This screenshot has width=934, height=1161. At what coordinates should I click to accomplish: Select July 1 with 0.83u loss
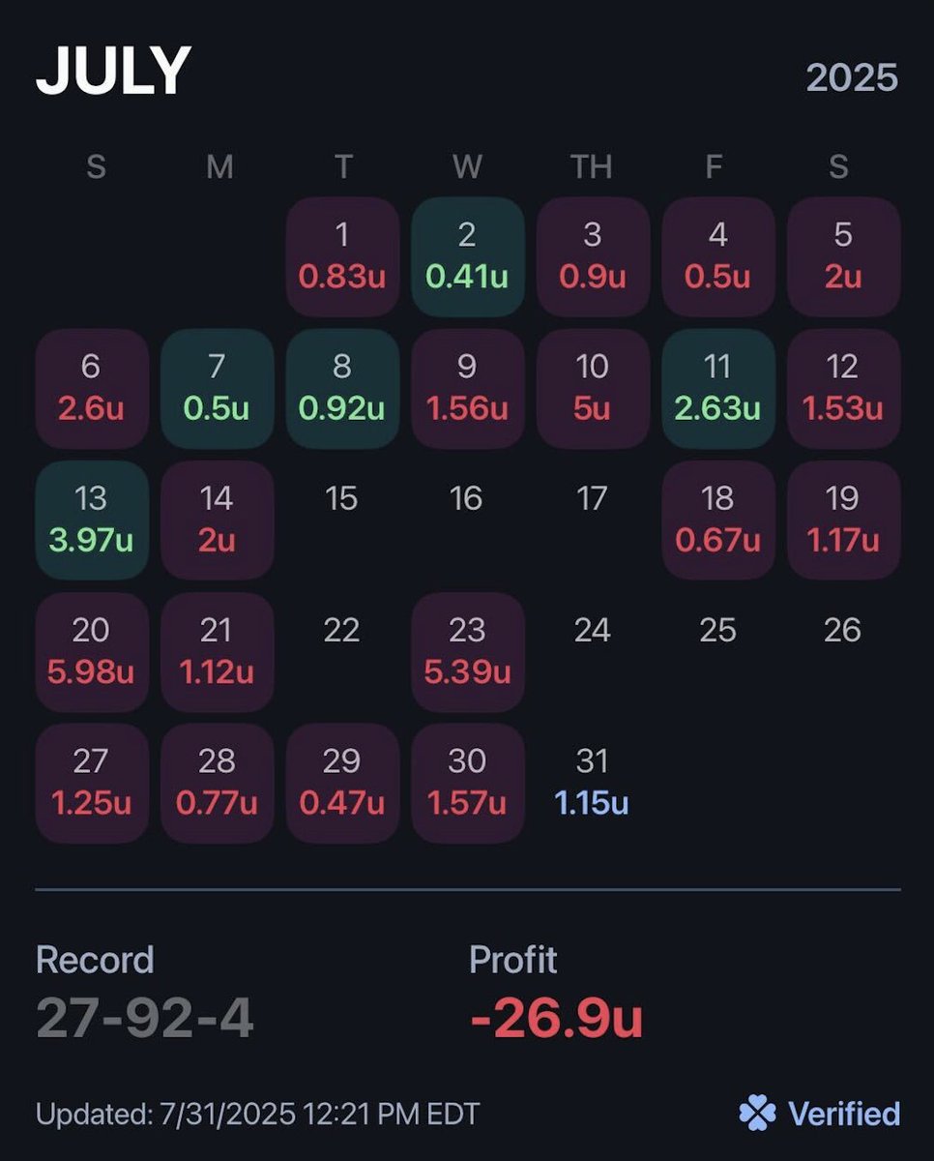coord(342,256)
